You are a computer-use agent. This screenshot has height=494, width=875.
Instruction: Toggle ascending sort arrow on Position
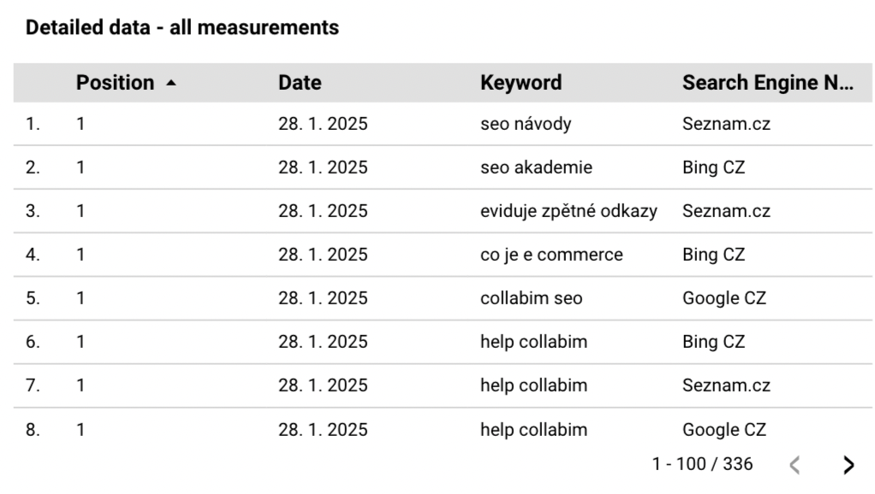[171, 83]
